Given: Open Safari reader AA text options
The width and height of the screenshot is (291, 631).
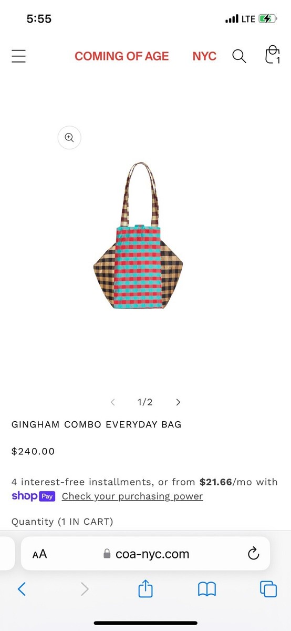Looking at the screenshot, I should tap(39, 554).
